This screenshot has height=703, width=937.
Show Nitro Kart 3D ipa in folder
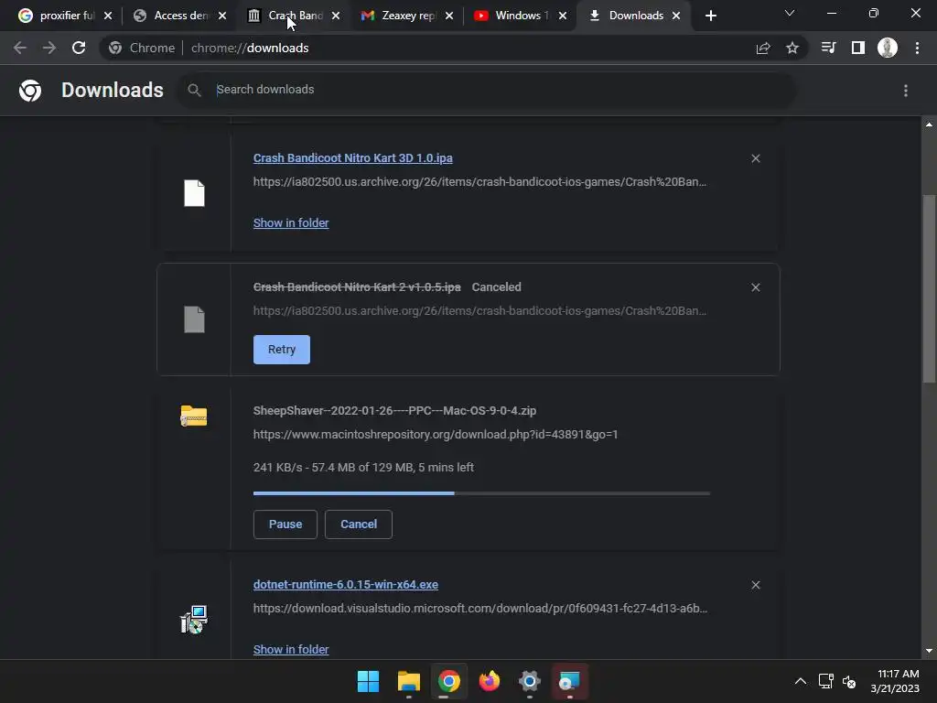pos(291,223)
